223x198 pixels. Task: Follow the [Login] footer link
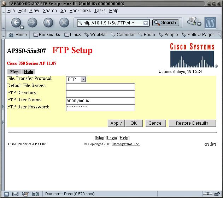(x=112, y=138)
